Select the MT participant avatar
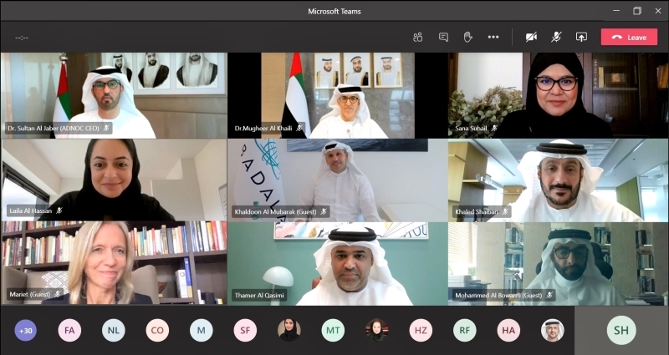 pyautogui.click(x=333, y=330)
